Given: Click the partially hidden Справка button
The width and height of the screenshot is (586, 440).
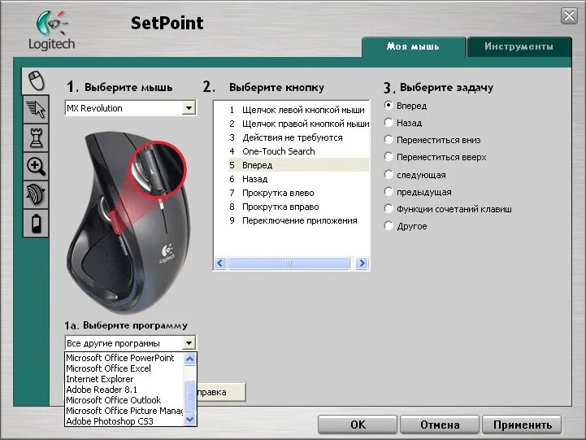Looking at the screenshot, I should click(x=221, y=392).
